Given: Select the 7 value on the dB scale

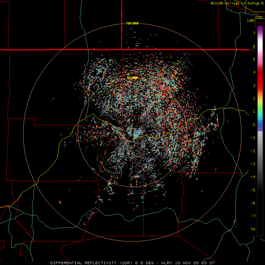Looking at the screenshot, I should click(x=254, y=33).
